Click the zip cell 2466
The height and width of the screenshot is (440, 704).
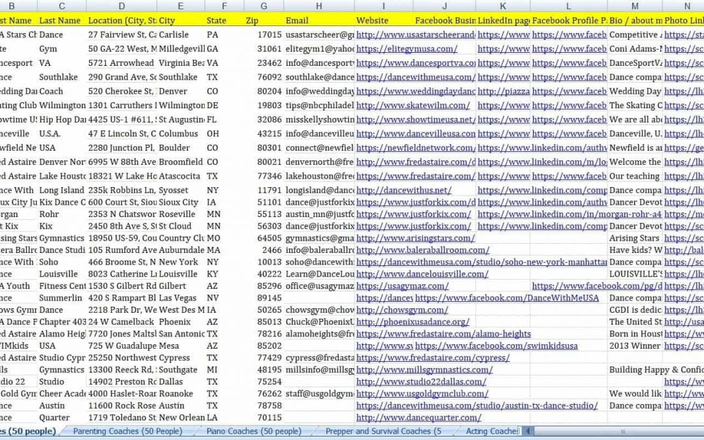click(264, 250)
